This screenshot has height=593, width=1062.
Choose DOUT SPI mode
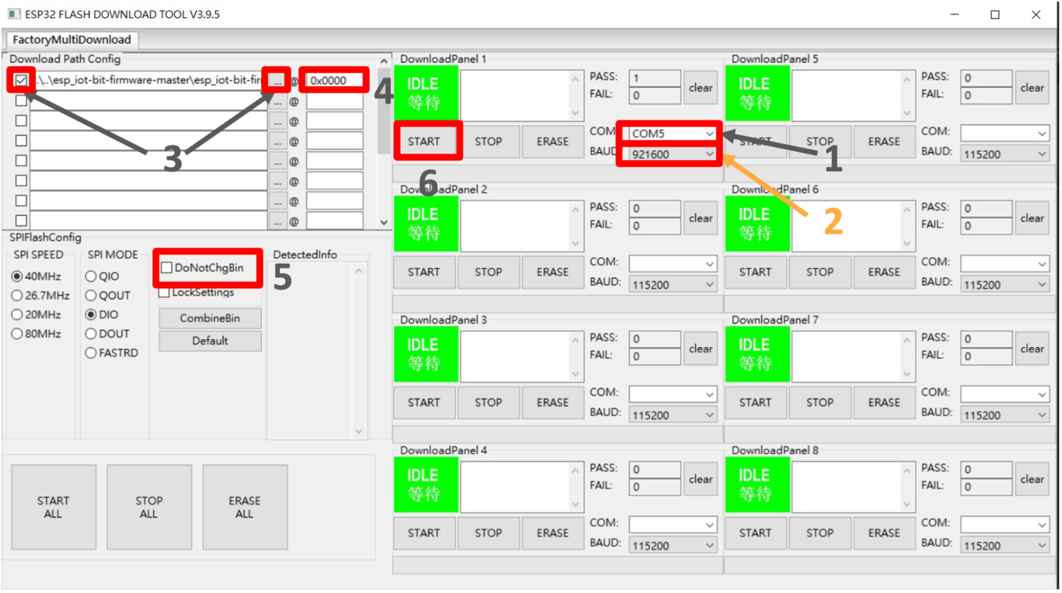pos(107,333)
